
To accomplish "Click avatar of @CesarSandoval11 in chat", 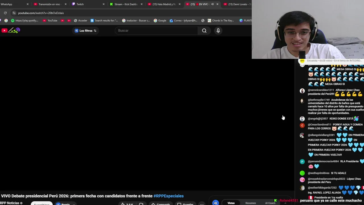I will [302, 125].
